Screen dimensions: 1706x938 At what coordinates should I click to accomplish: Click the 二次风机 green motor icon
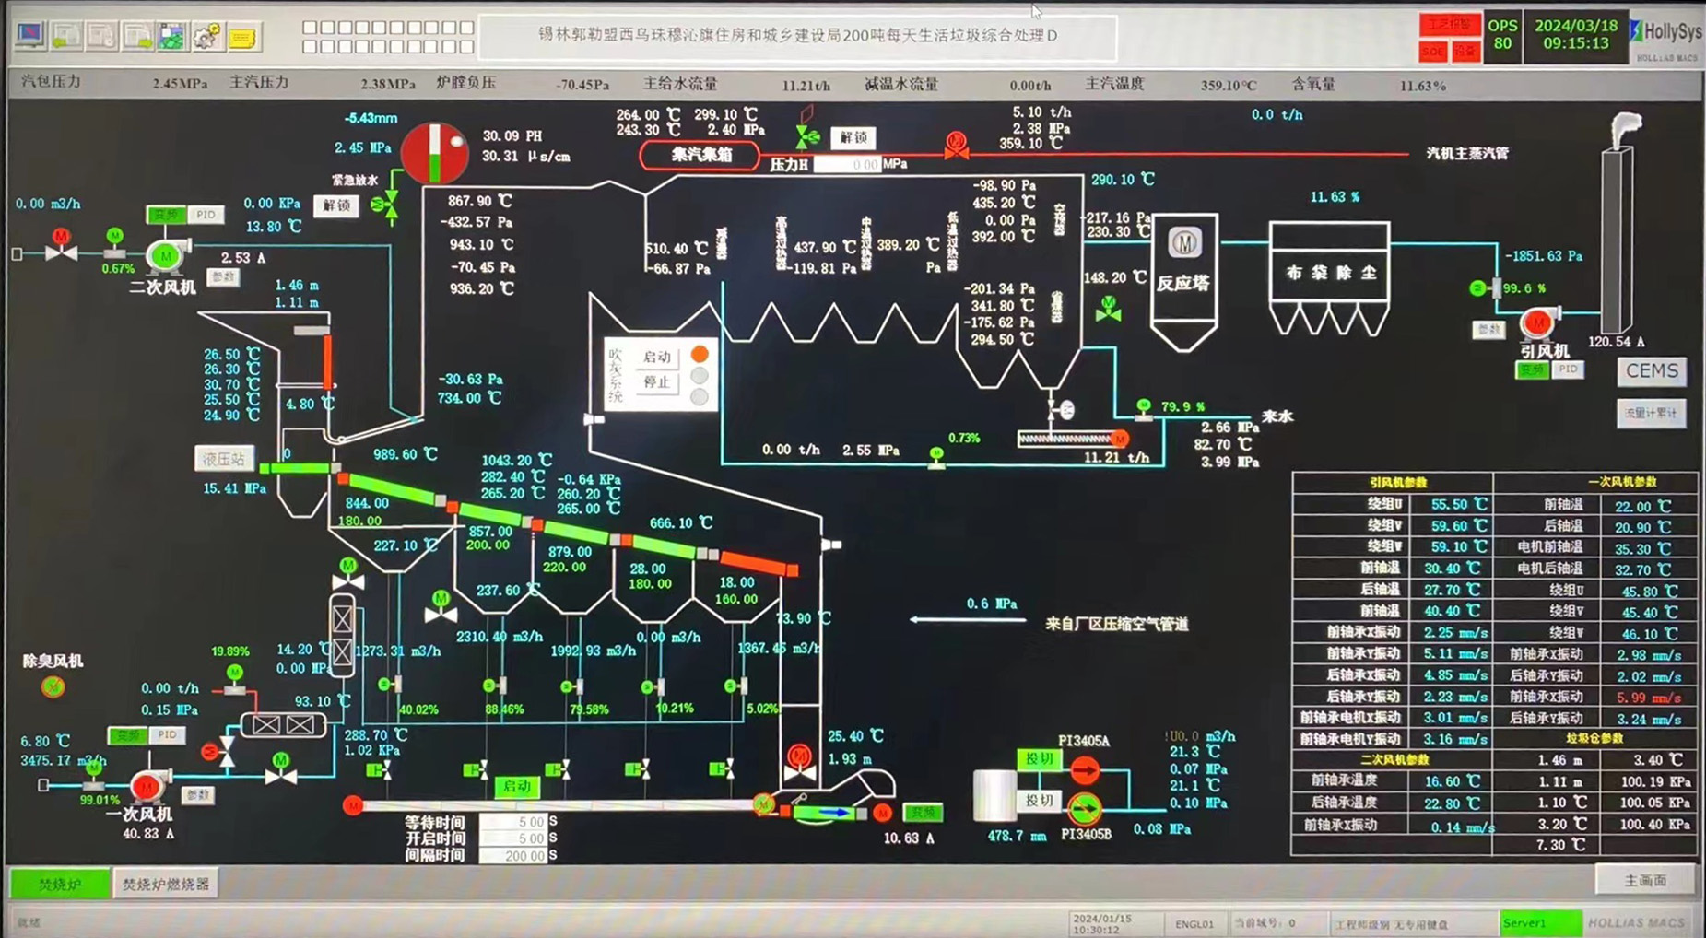[165, 255]
